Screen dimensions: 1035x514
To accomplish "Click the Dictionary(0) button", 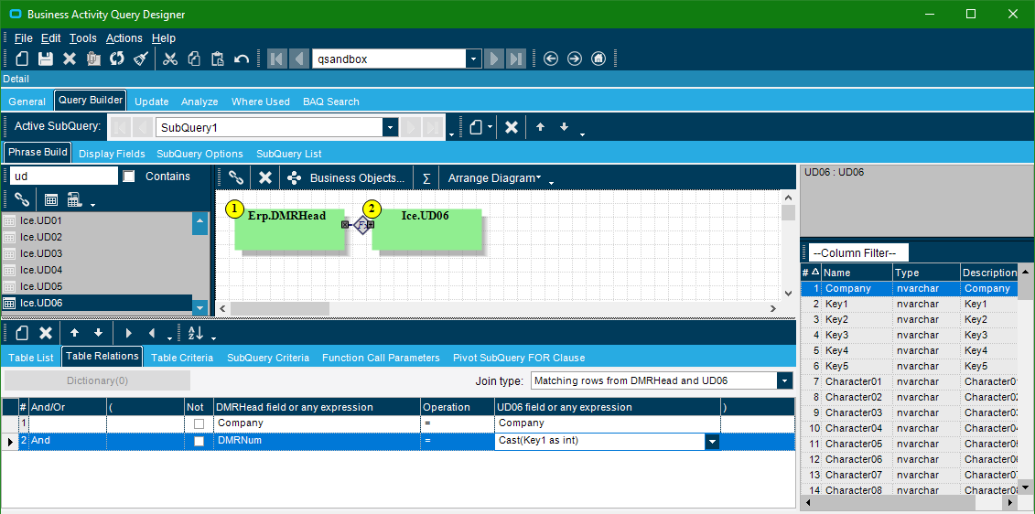I will pyautogui.click(x=97, y=380).
